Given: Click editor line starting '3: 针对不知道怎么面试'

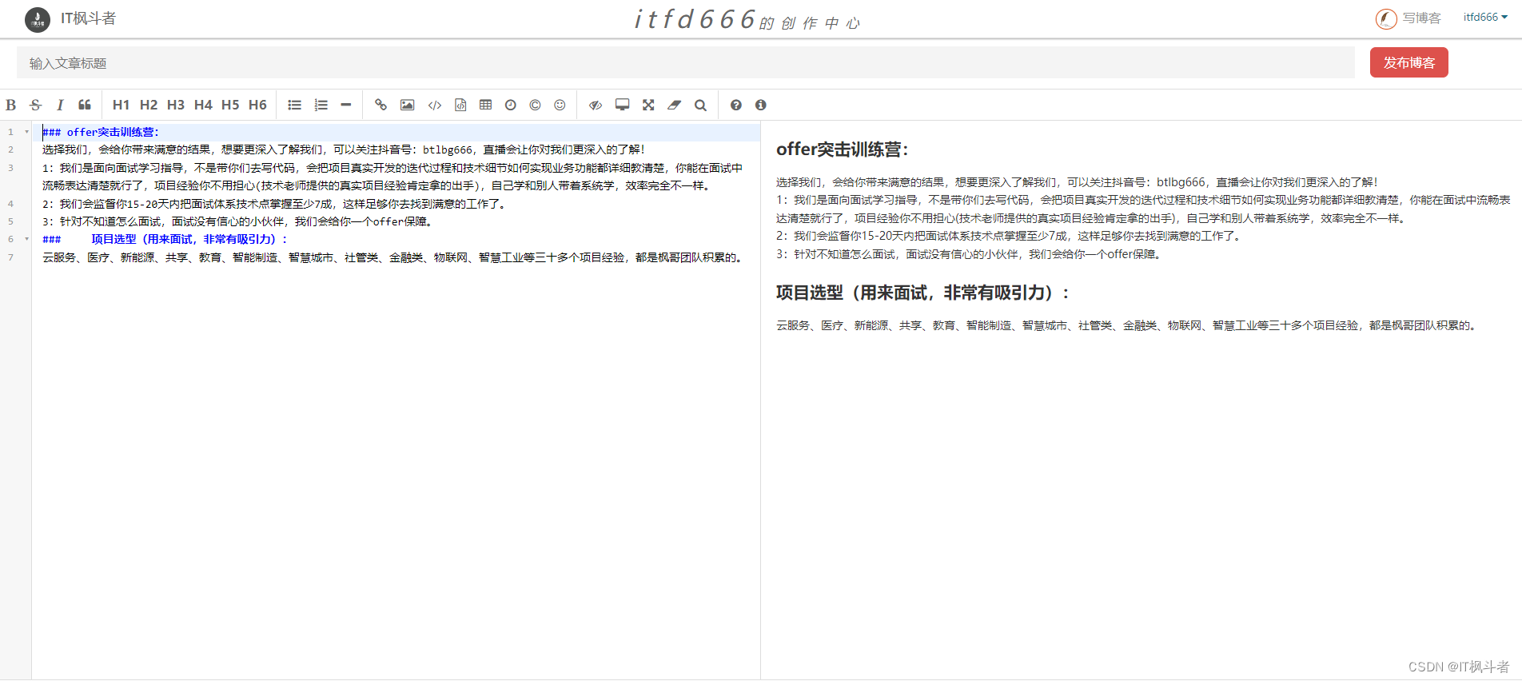Looking at the screenshot, I should 237,221.
